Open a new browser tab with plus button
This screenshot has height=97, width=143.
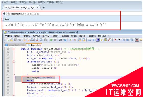(44, 8)
